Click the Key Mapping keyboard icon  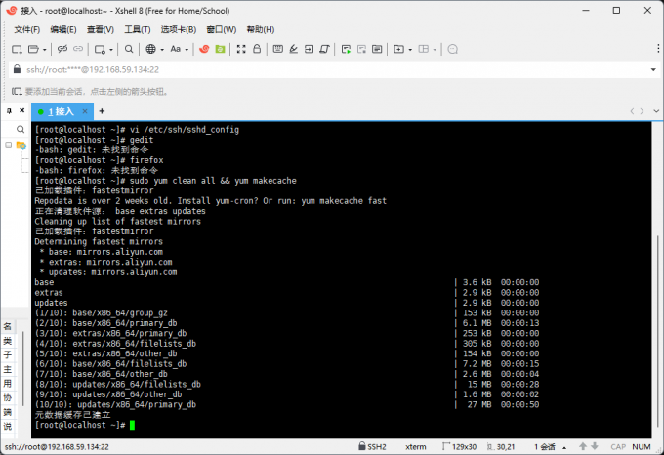point(277,49)
